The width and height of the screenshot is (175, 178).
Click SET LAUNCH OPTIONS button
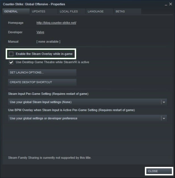[42, 72]
